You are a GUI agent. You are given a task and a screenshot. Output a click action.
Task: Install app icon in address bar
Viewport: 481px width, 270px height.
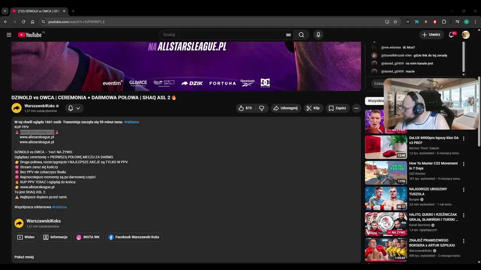(x=387, y=22)
